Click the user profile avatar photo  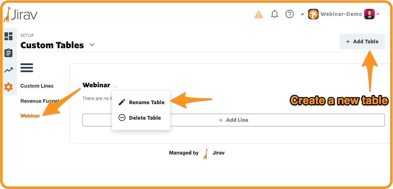(x=369, y=14)
